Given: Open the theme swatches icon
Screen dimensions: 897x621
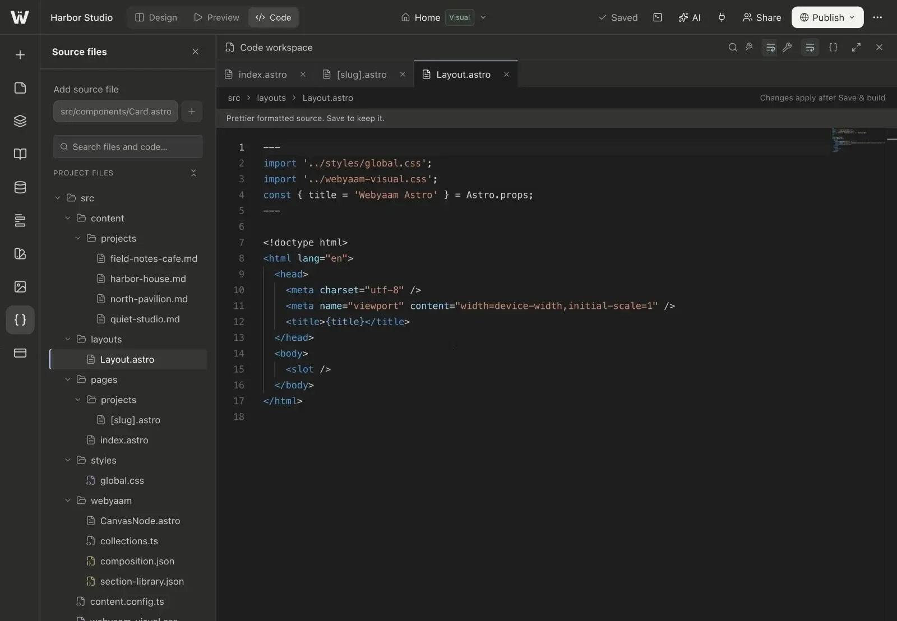Looking at the screenshot, I should point(20,253).
